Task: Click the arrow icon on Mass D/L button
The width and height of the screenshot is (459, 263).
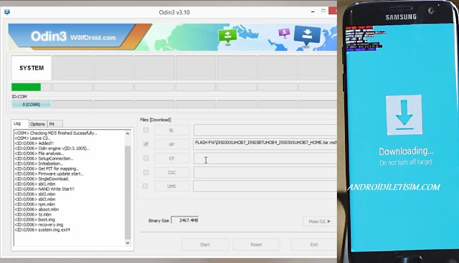Action: [329, 221]
